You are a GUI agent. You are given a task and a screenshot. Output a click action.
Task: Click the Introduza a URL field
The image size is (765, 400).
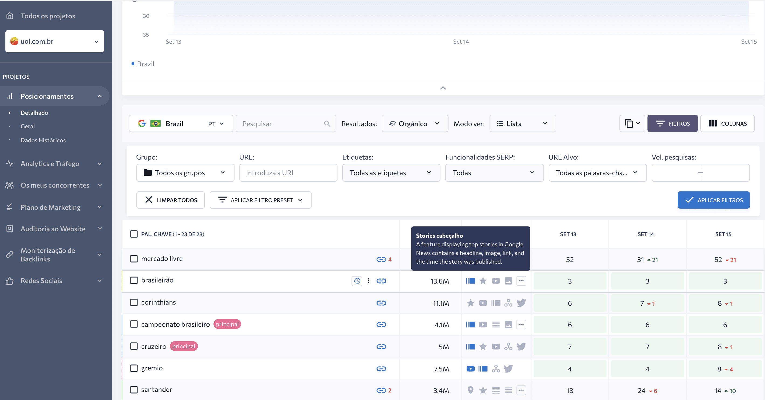tap(288, 173)
